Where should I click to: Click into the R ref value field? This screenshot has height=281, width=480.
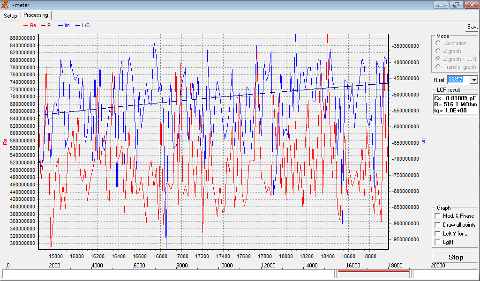click(458, 80)
